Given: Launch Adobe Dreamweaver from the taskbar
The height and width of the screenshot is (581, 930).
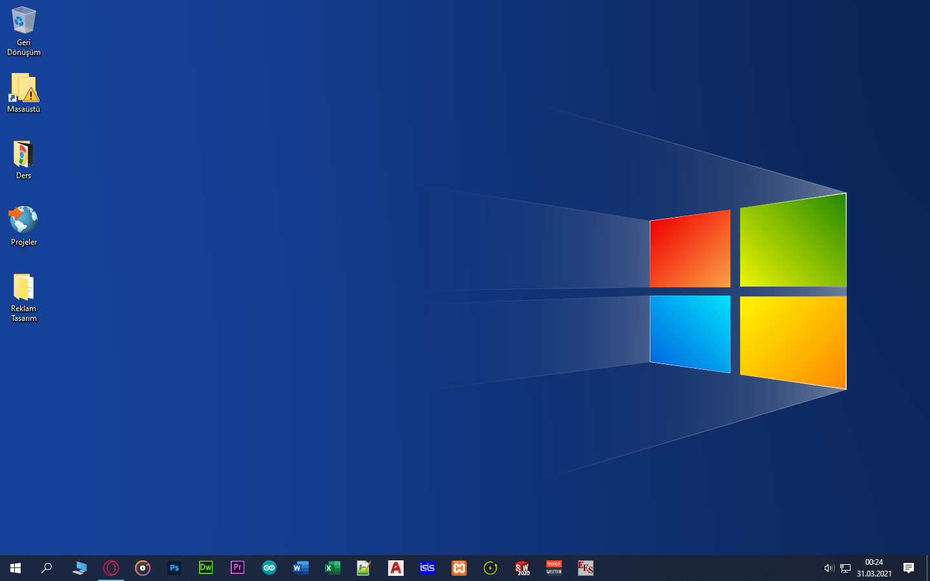Looking at the screenshot, I should coord(206,568).
